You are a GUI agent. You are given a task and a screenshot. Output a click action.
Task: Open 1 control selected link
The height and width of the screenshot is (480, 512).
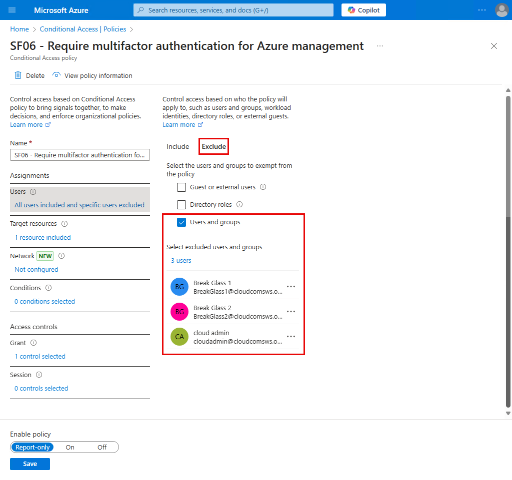coord(40,357)
